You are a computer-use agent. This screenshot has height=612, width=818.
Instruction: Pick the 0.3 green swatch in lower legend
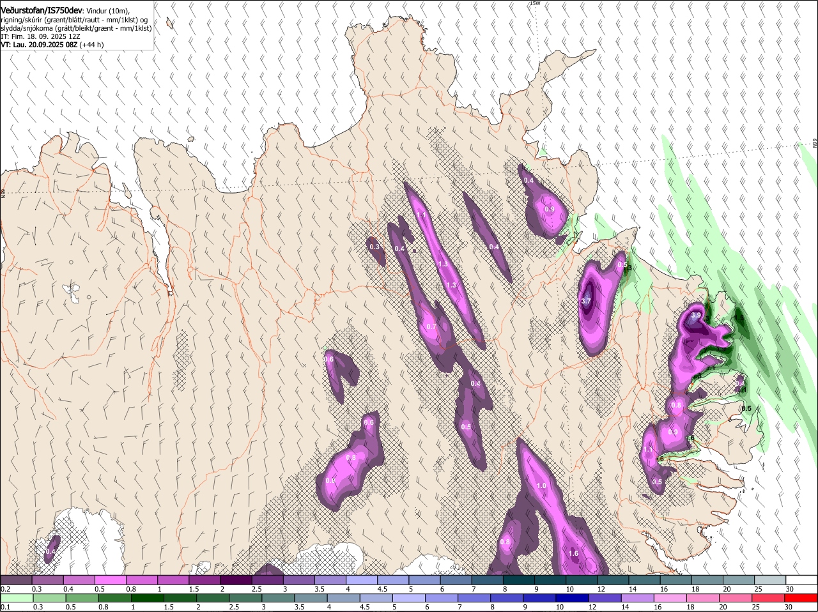point(50,598)
